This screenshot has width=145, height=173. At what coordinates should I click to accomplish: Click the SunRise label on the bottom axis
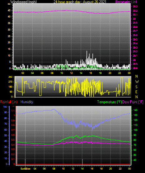tap(26, 169)
